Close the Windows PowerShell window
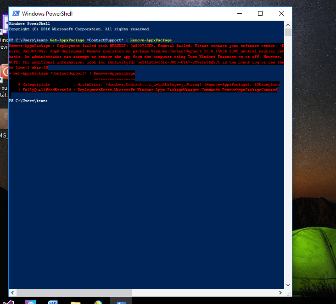Screen dimensions: 336x304 [281, 13]
